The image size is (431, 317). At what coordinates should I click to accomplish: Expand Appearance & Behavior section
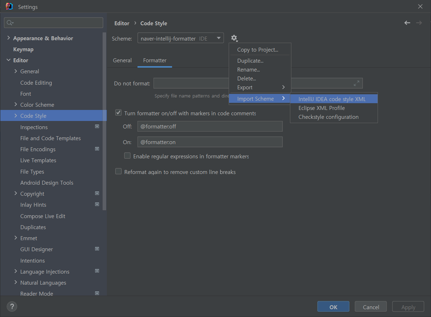pyautogui.click(x=9, y=38)
